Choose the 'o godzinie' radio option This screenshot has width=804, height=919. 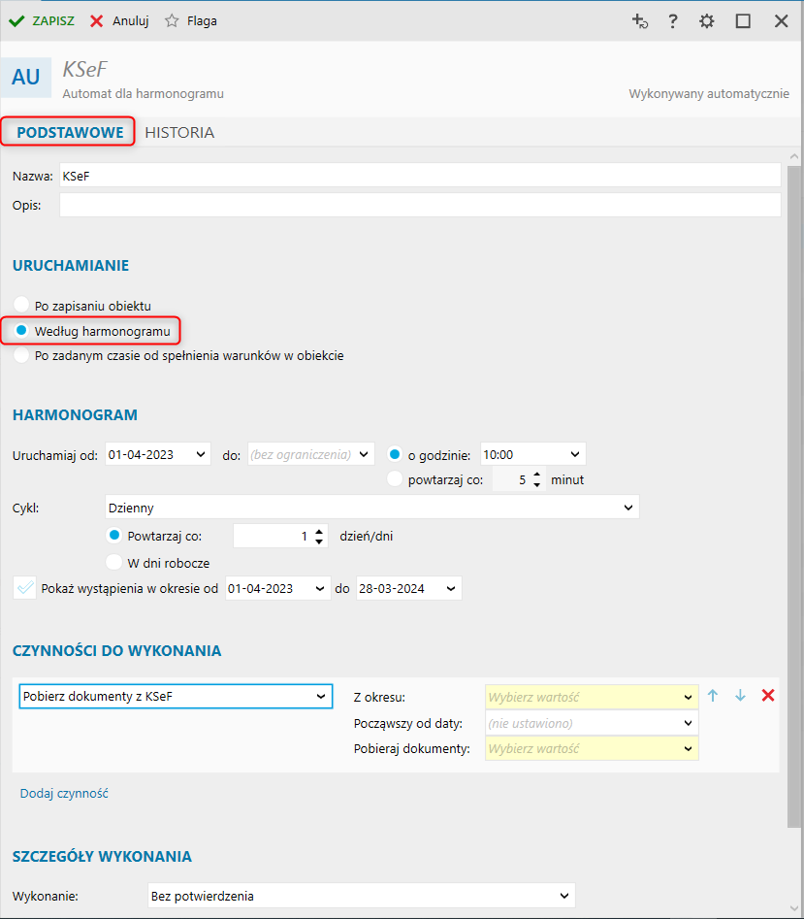pos(395,454)
